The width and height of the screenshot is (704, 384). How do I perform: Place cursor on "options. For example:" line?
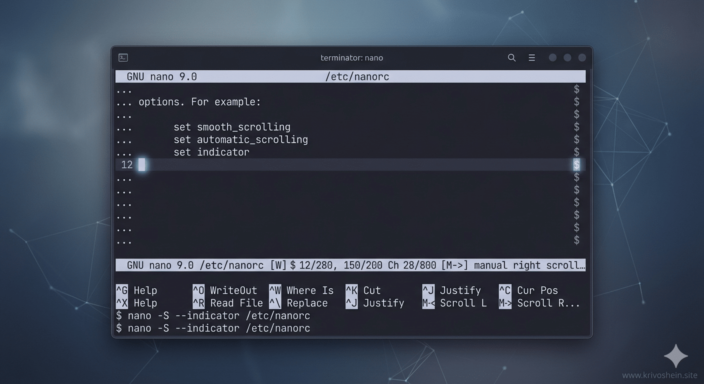tap(199, 102)
